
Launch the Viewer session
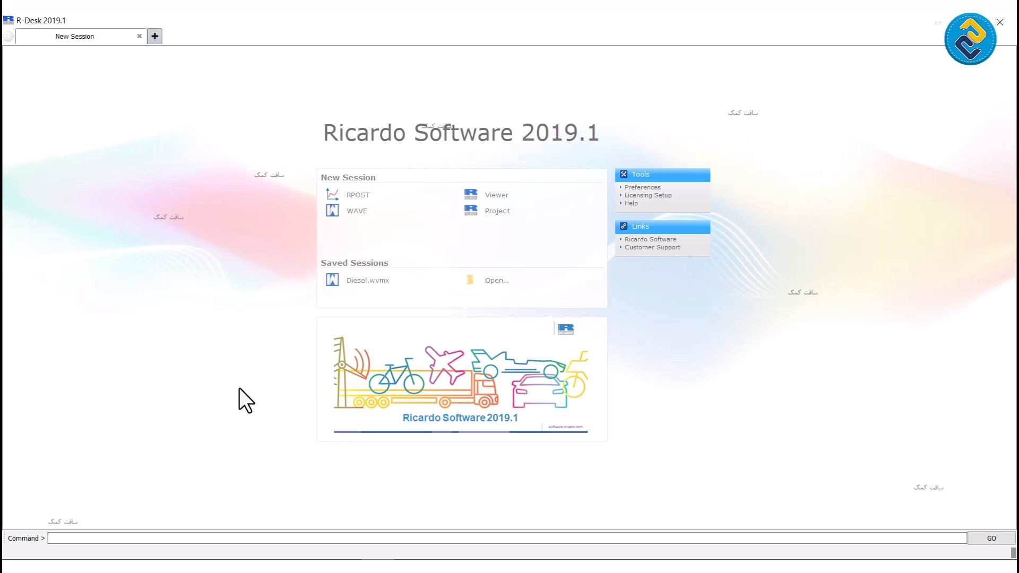[x=496, y=195]
